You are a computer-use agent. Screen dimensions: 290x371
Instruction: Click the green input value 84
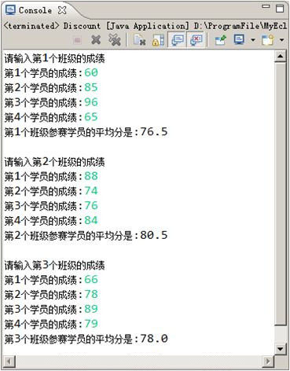tap(91, 220)
